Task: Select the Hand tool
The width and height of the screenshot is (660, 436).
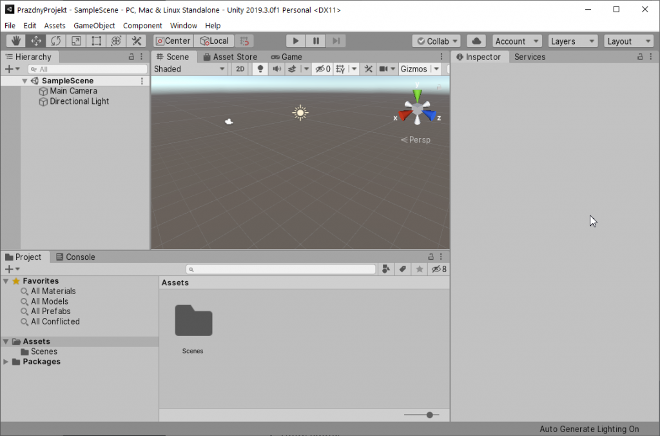Action: 16,41
